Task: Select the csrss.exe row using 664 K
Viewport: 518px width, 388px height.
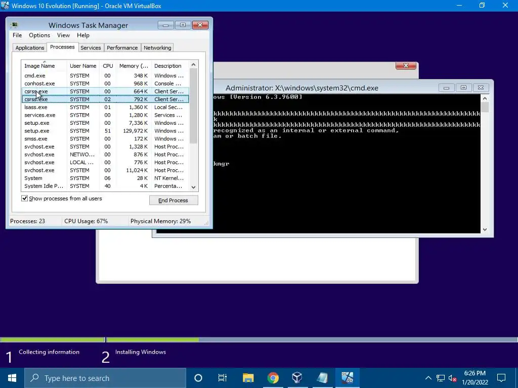Action: tap(105, 91)
